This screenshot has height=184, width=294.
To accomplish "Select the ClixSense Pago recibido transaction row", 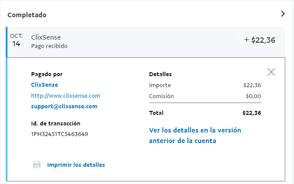I will [x=146, y=42].
